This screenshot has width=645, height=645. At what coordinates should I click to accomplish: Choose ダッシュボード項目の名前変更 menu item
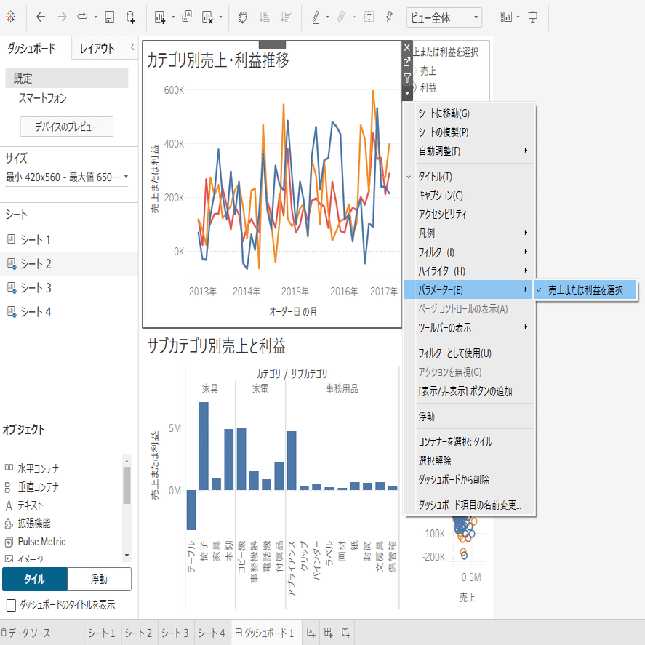tap(469, 505)
